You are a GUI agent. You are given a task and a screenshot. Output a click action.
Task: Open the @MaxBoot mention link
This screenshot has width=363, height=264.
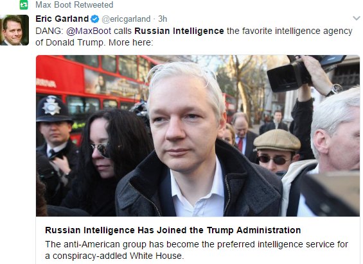pyautogui.click(x=89, y=31)
